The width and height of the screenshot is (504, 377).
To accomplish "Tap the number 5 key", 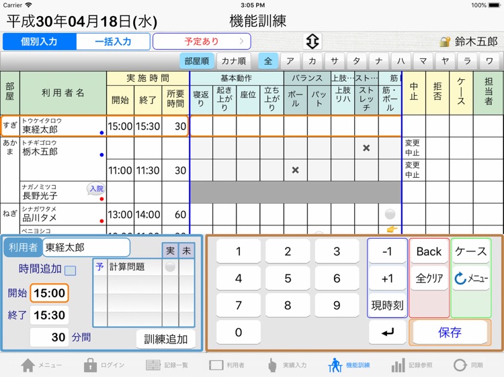I will coord(288,278).
